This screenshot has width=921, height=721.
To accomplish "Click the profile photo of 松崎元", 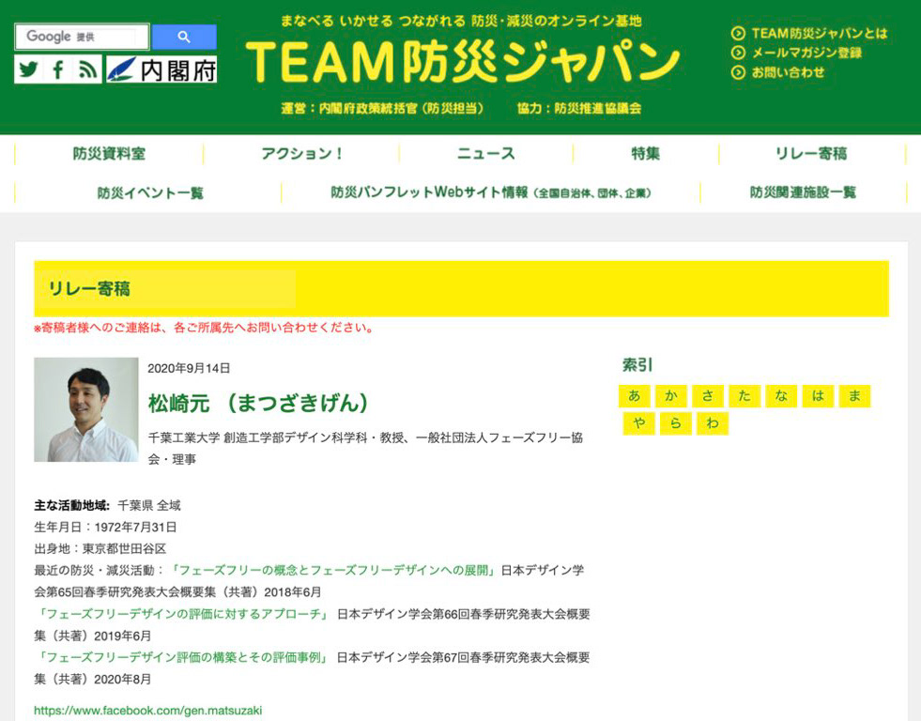I will pyautogui.click(x=86, y=410).
